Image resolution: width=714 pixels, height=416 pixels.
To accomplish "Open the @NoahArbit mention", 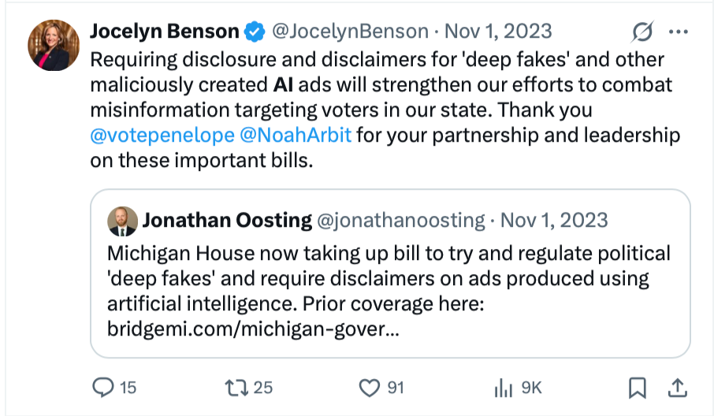I will pyautogui.click(x=296, y=136).
